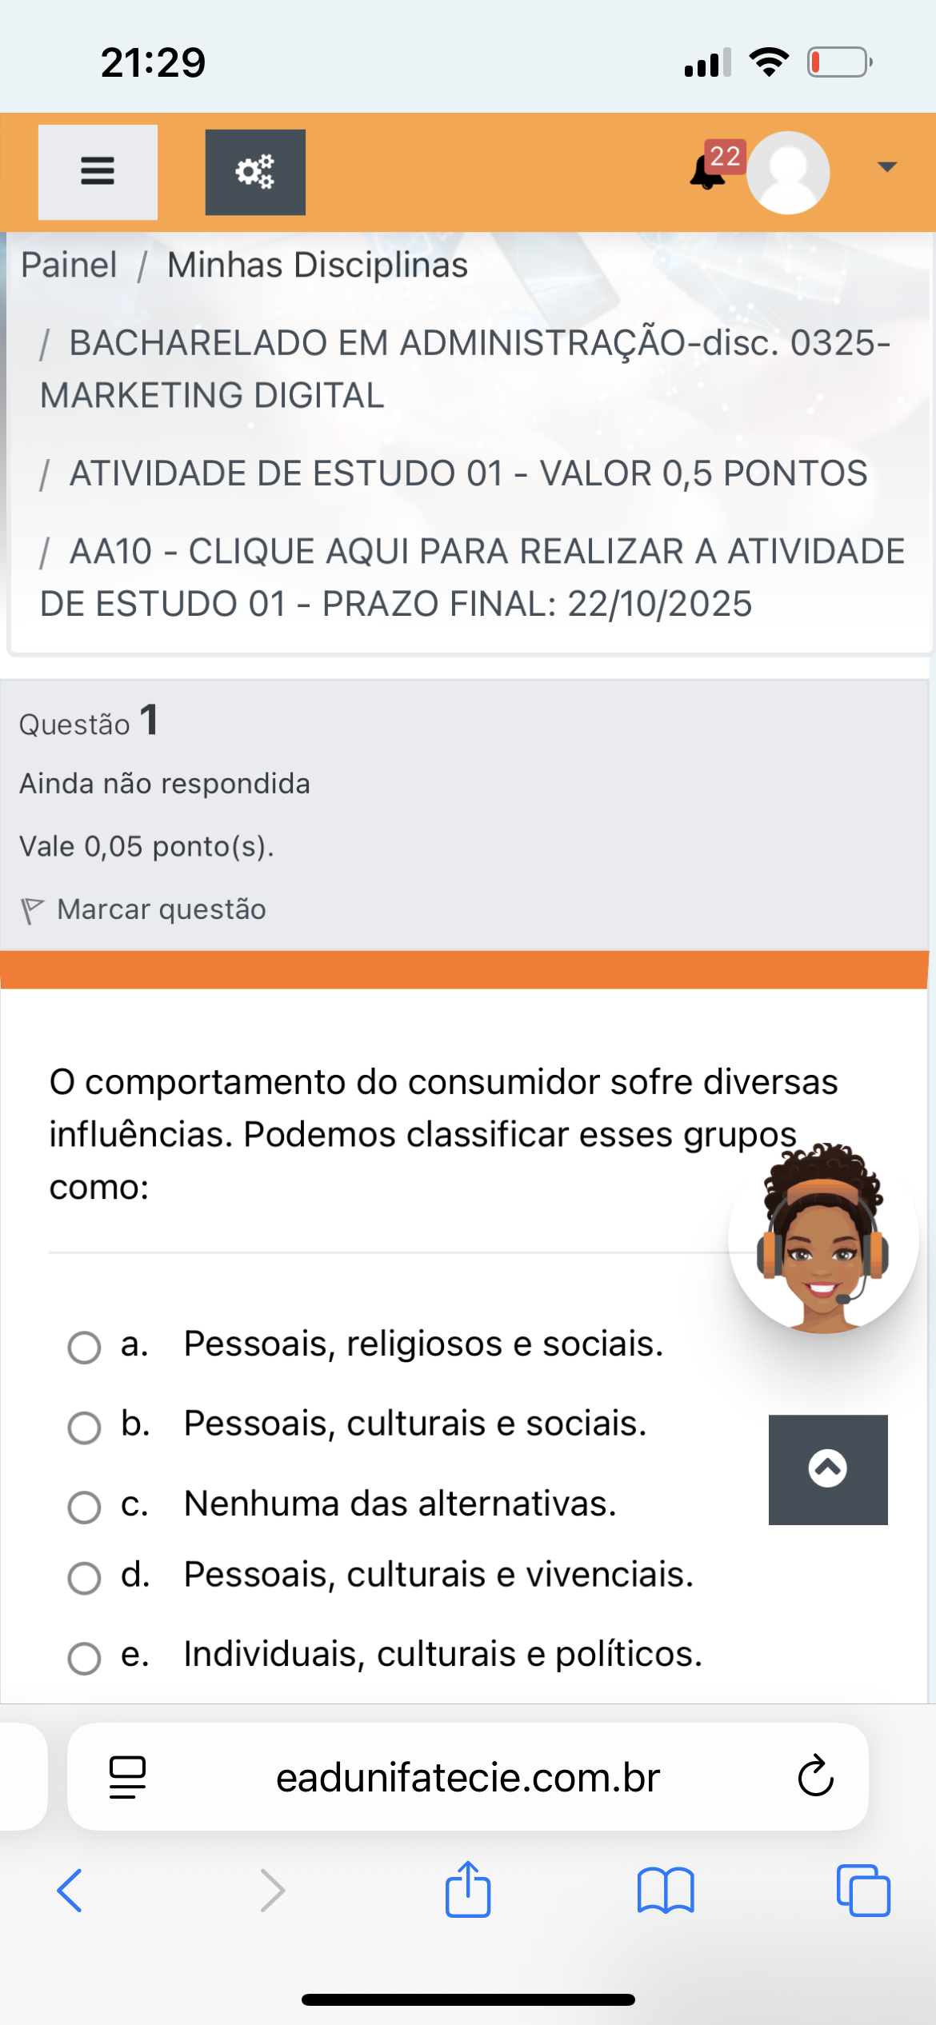Open Safari share sheet
This screenshot has width=936, height=2025.
coord(468,1890)
